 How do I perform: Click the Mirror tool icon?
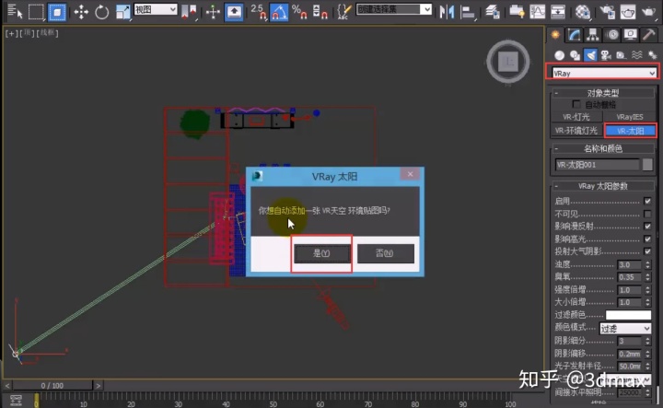pyautogui.click(x=446, y=12)
